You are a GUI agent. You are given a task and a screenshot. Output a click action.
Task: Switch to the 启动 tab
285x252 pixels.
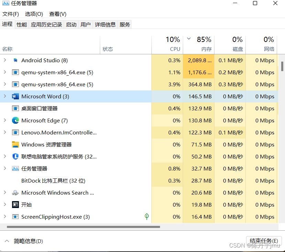[71, 24]
